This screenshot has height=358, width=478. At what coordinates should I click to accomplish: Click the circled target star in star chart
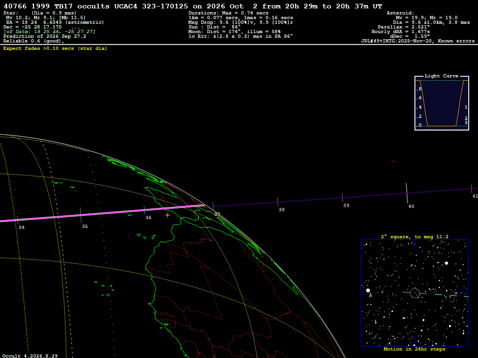click(x=415, y=293)
